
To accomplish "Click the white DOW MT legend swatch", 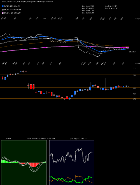I will (x=3, y=10).
